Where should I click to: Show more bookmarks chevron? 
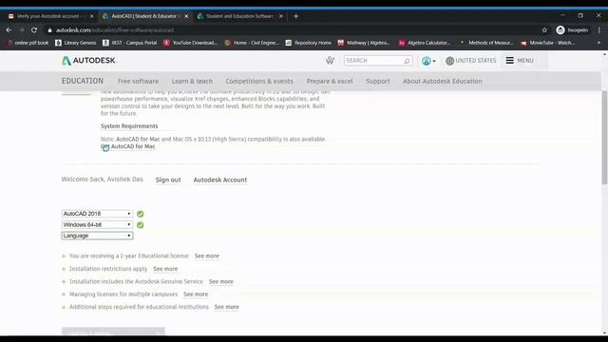click(598, 43)
